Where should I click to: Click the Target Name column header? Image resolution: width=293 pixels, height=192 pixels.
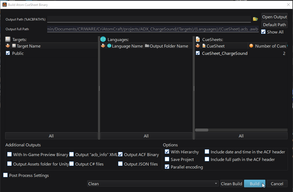click(54, 46)
